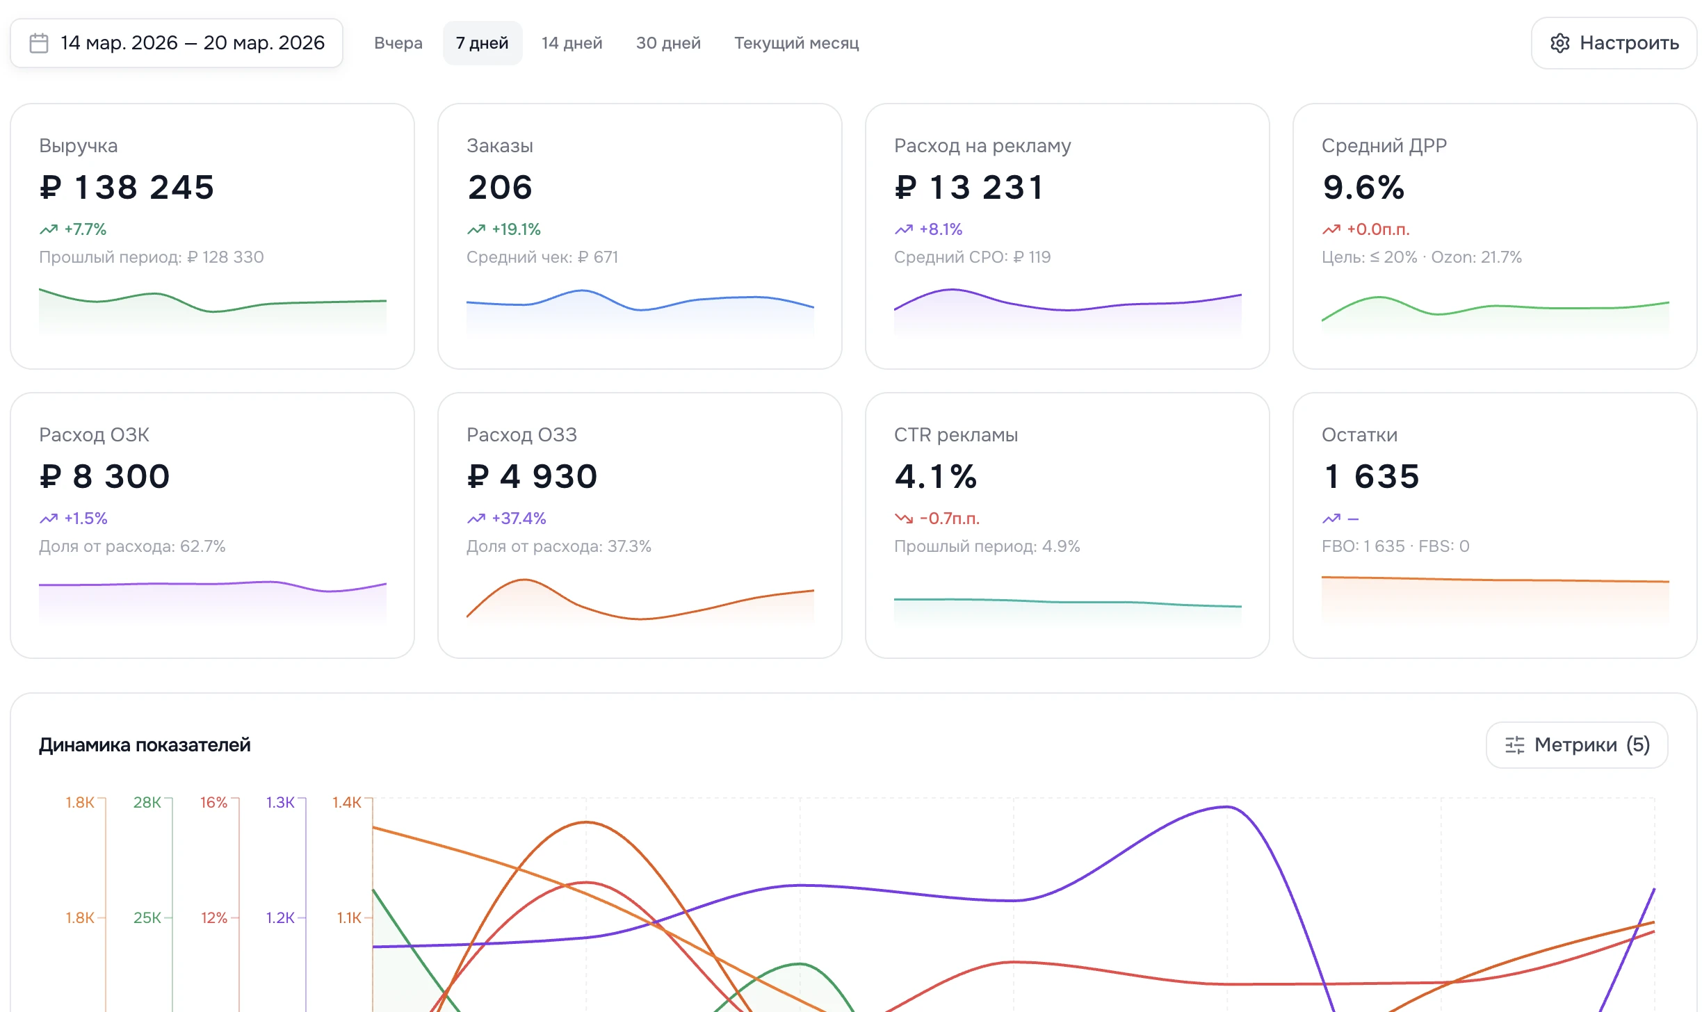Click the 206 orders value
Screen dimensions: 1702x1012
[500, 188]
